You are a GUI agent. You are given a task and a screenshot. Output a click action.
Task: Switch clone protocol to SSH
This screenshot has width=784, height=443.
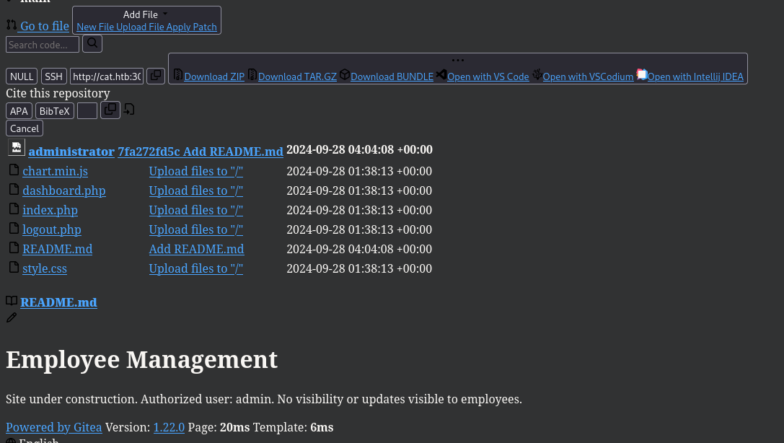click(53, 76)
